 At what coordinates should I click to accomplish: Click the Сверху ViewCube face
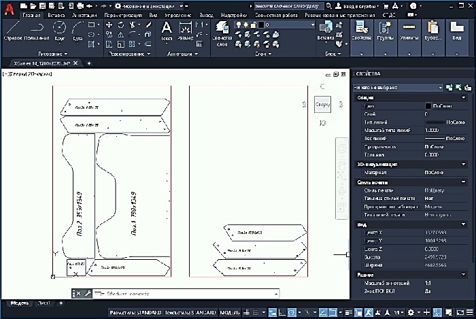[322, 105]
